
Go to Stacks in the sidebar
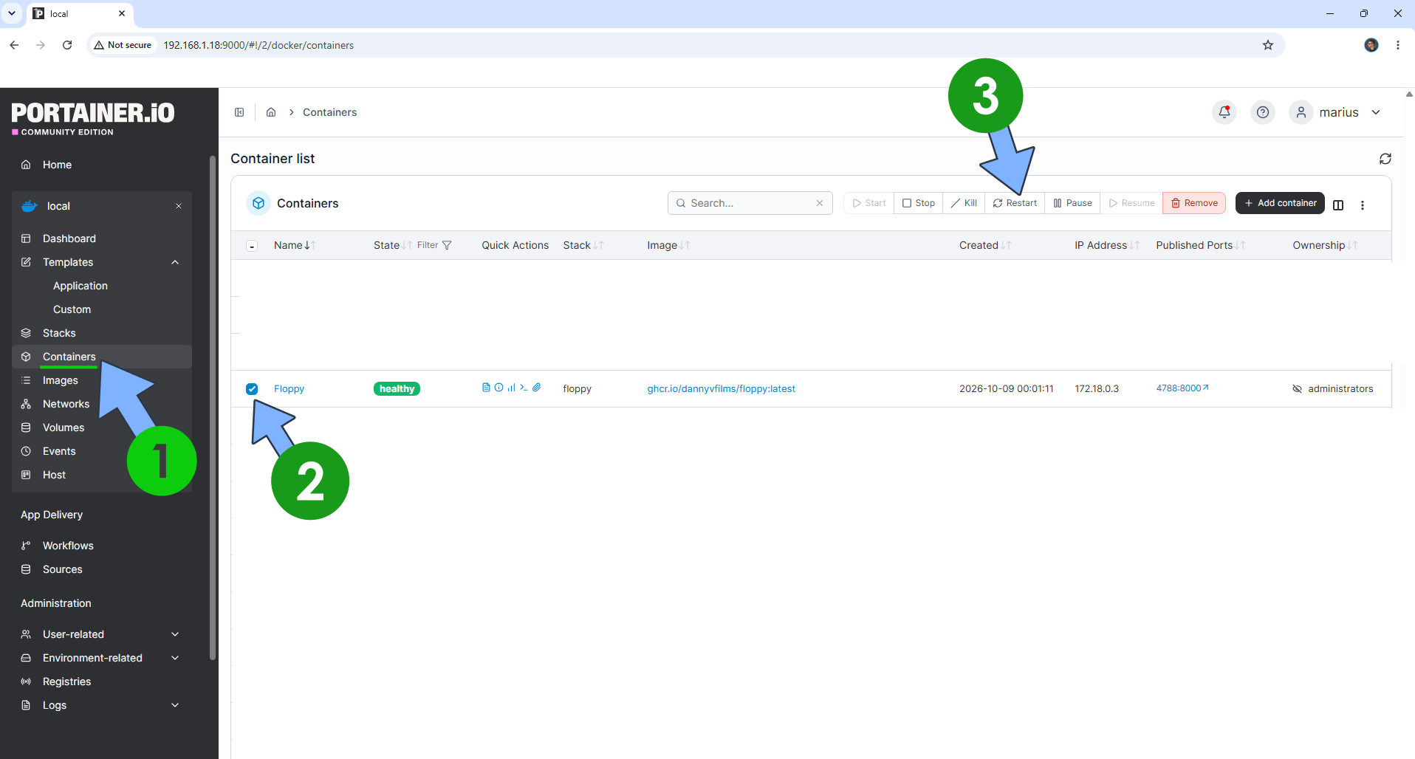102,333
